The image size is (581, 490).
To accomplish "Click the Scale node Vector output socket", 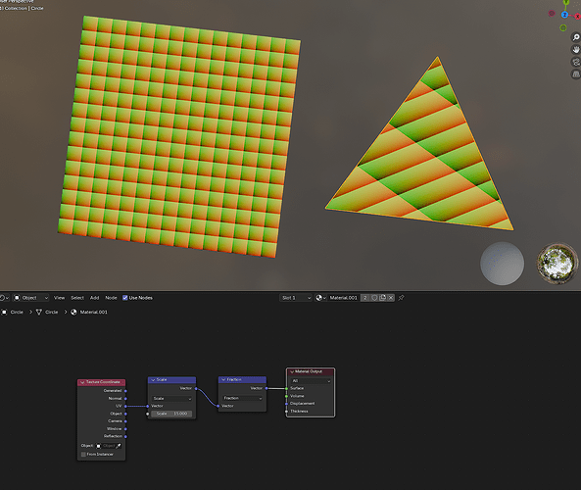I will point(196,388).
